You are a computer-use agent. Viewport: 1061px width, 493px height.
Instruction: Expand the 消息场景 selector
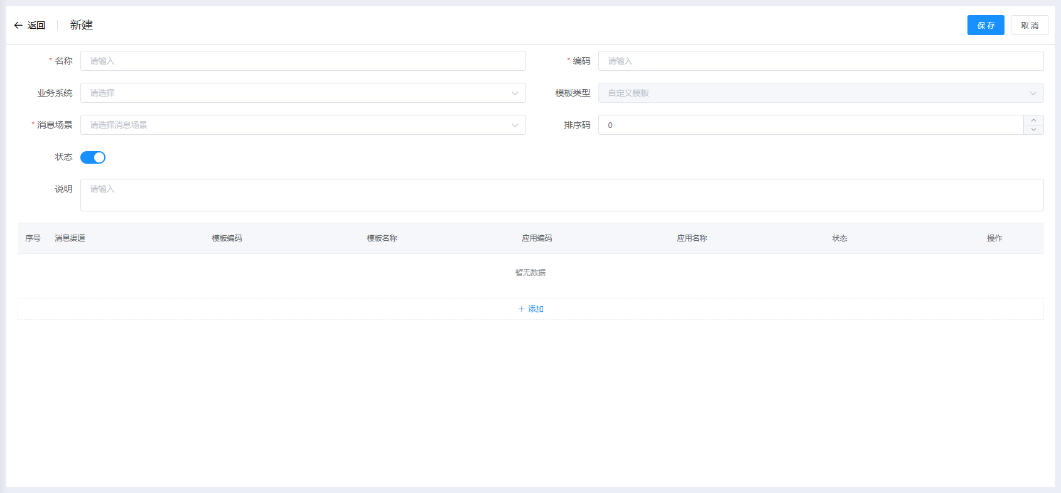coord(303,125)
